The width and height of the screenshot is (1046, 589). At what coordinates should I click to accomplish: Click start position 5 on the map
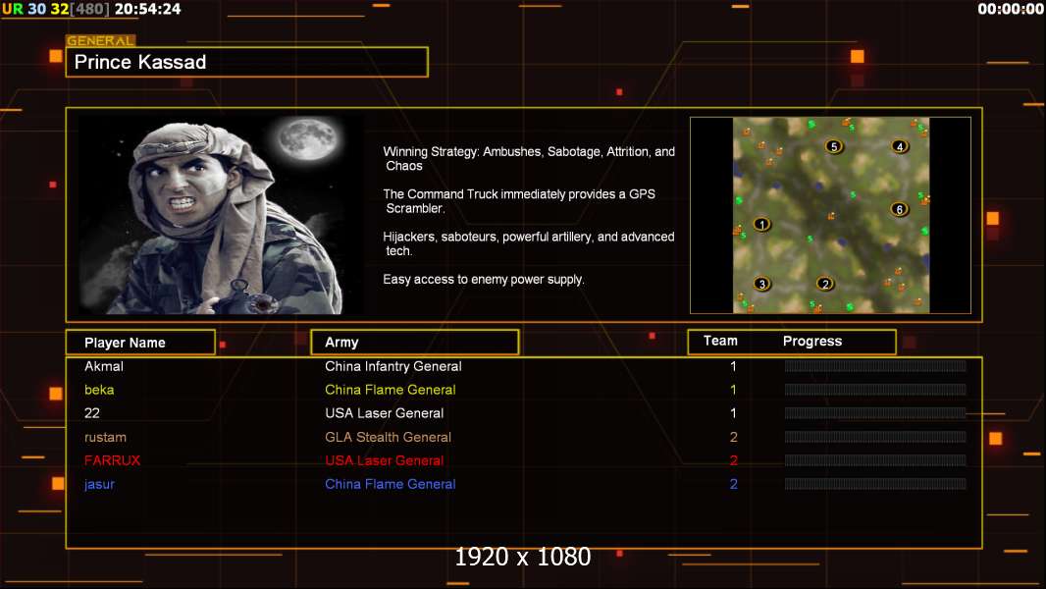tap(834, 146)
